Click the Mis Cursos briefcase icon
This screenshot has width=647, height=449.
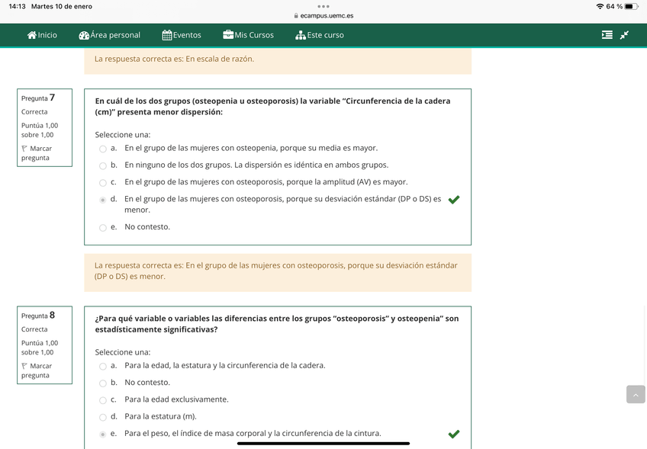click(228, 35)
